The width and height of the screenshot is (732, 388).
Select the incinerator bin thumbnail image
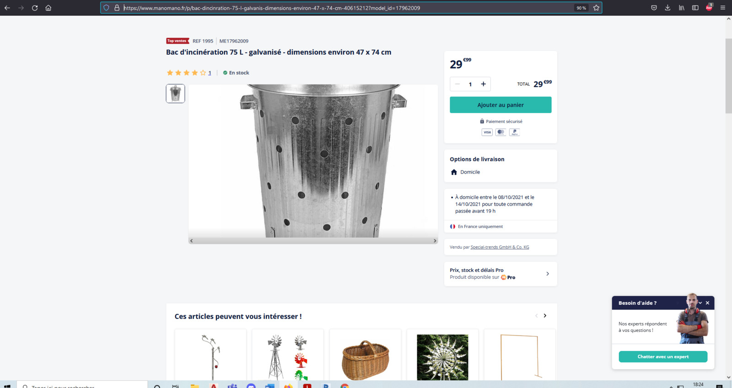point(175,94)
